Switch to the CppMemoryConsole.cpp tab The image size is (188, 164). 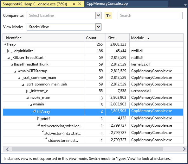coord(107,3)
